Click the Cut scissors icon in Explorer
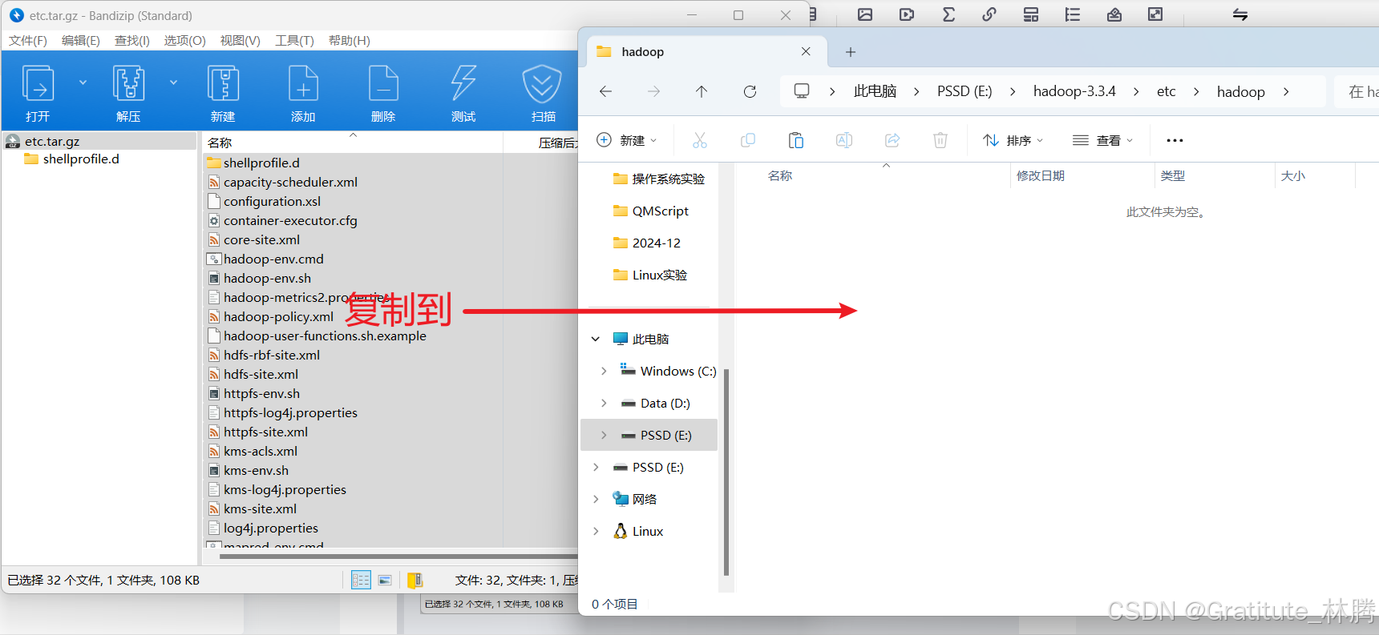The height and width of the screenshot is (635, 1379). click(x=700, y=140)
